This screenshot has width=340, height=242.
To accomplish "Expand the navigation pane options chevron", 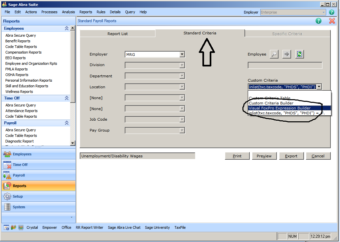I will pyautogui.click(x=71, y=217).
